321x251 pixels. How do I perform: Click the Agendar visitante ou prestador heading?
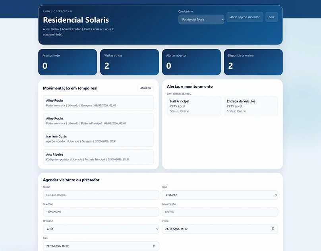tap(71, 180)
